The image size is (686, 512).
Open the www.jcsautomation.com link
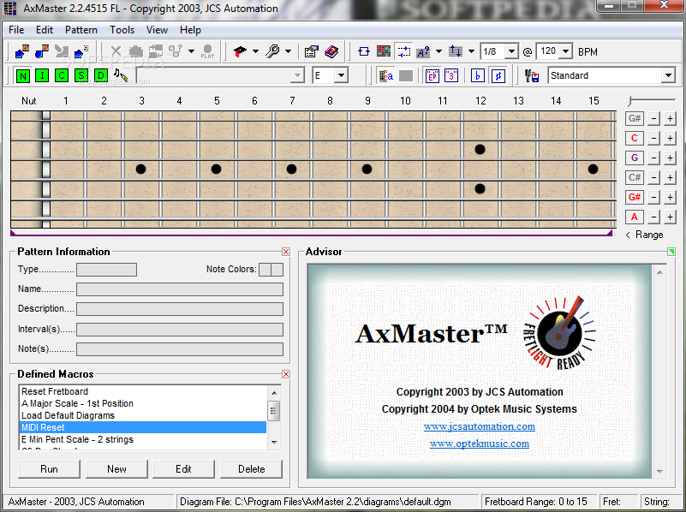pyautogui.click(x=479, y=426)
